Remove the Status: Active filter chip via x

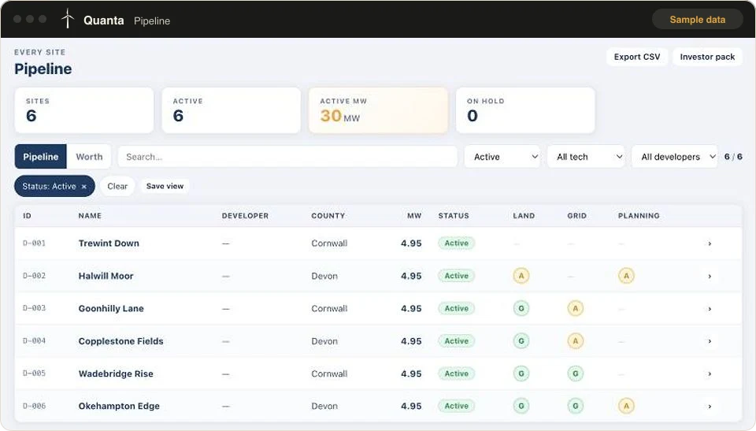[84, 187]
